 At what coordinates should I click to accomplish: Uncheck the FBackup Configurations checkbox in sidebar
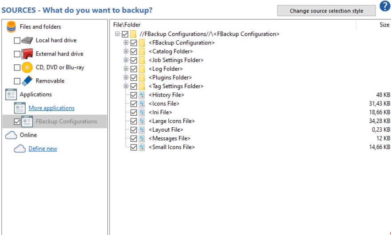[x=17, y=122]
